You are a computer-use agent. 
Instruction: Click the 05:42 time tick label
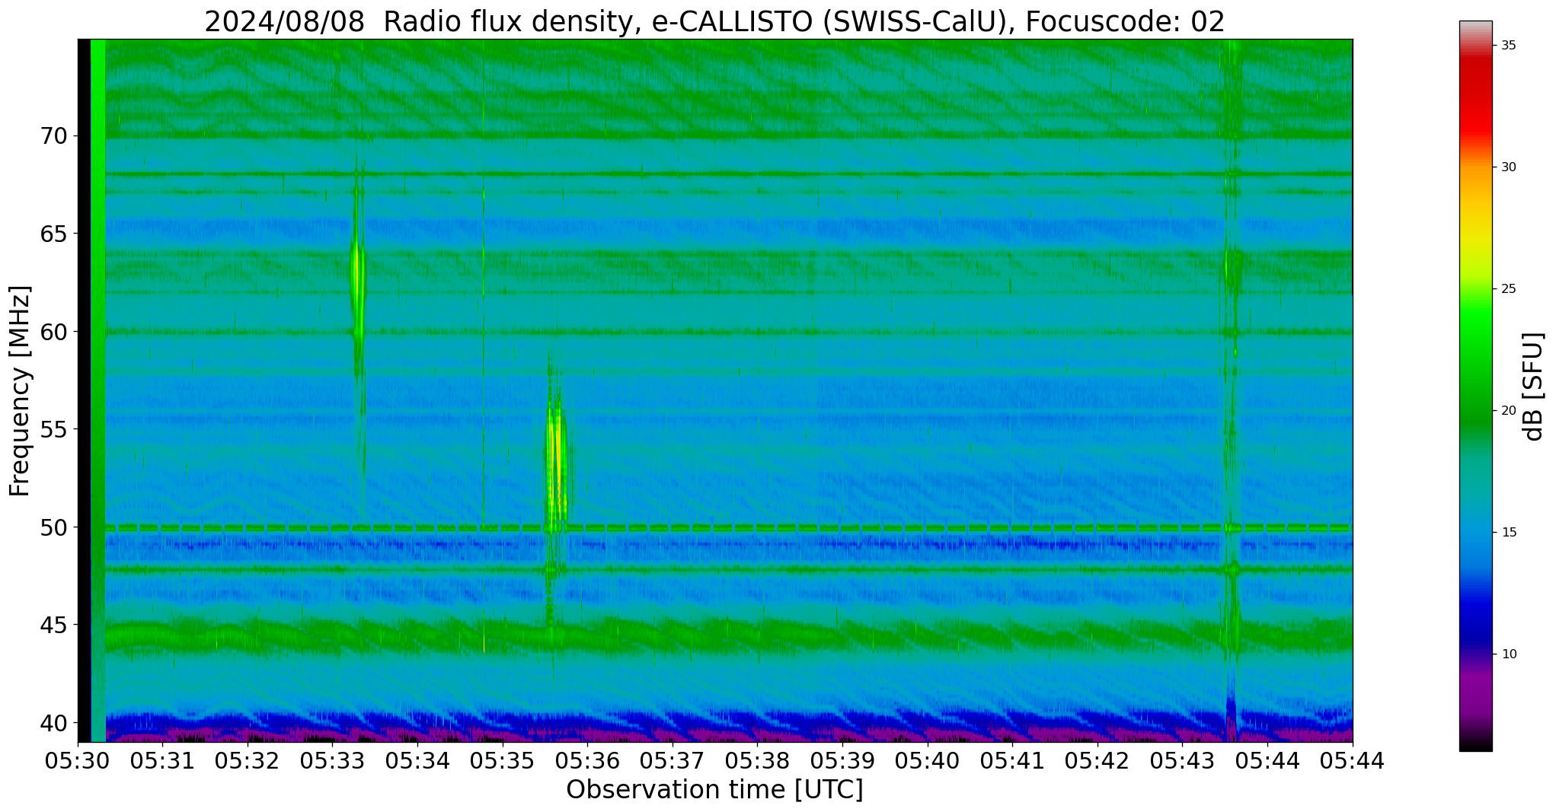(x=1098, y=759)
